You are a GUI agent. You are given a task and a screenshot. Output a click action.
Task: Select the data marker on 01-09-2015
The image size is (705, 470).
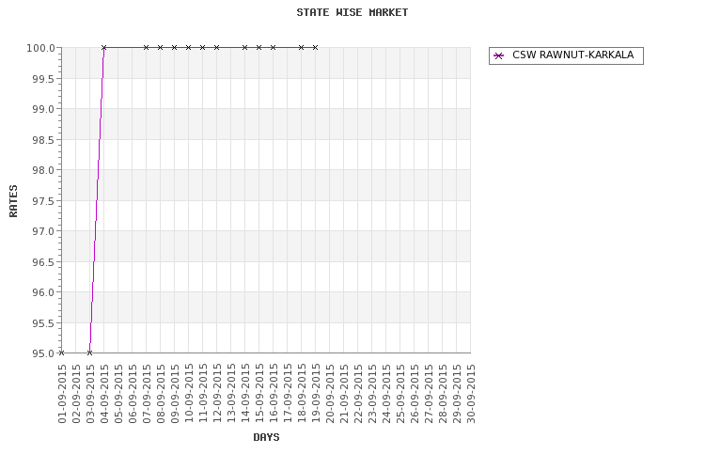pos(62,352)
